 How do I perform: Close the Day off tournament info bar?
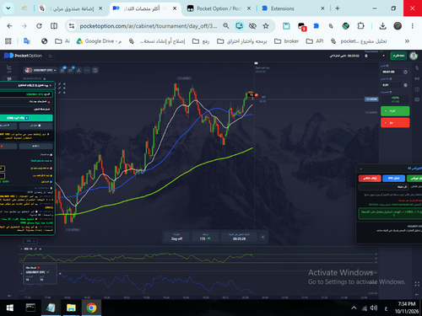pos(262,237)
